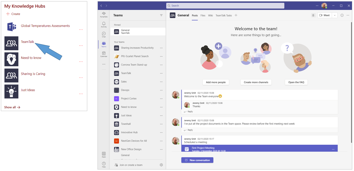The width and height of the screenshot is (354, 171).
Task: Click the icon left of Meet button
Action: (313, 15)
